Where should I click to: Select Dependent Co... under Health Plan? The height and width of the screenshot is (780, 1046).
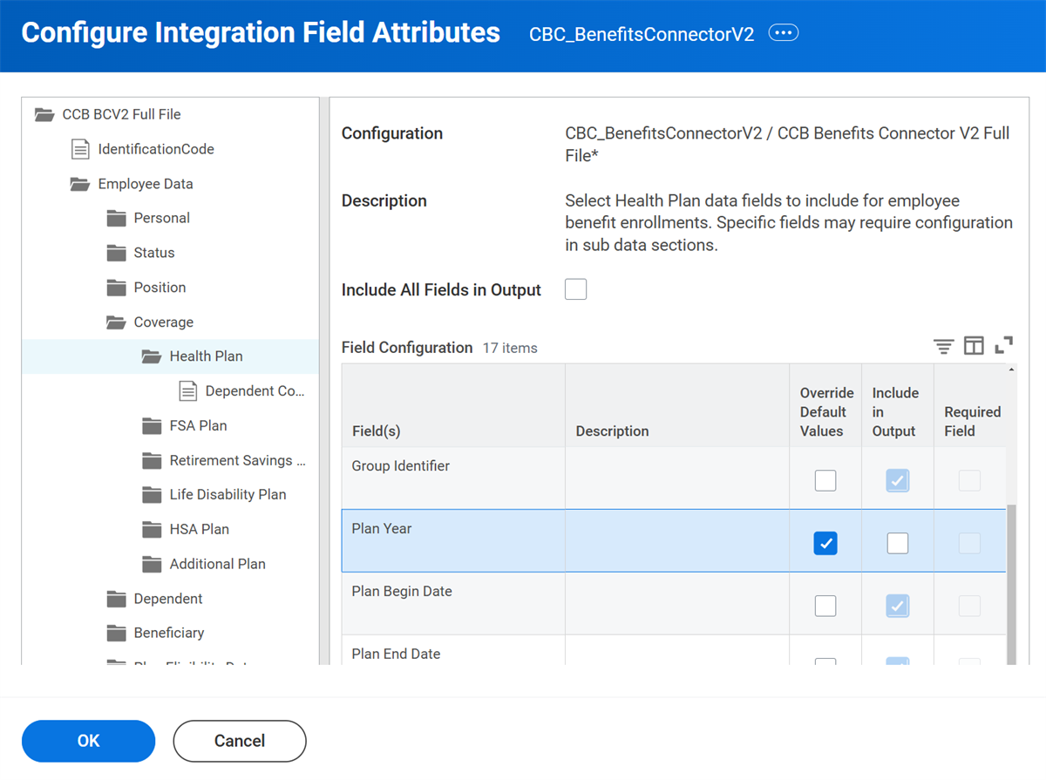tap(255, 391)
